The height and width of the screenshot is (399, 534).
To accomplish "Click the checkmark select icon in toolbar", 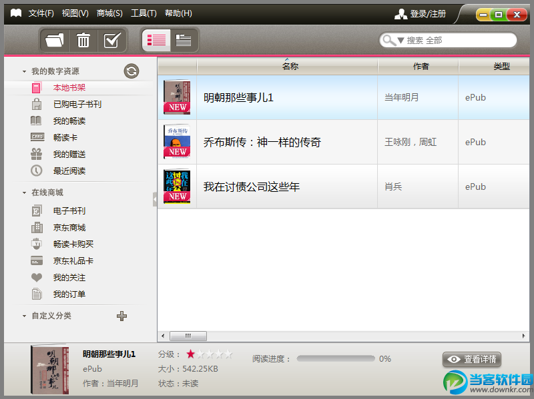I will [111, 40].
